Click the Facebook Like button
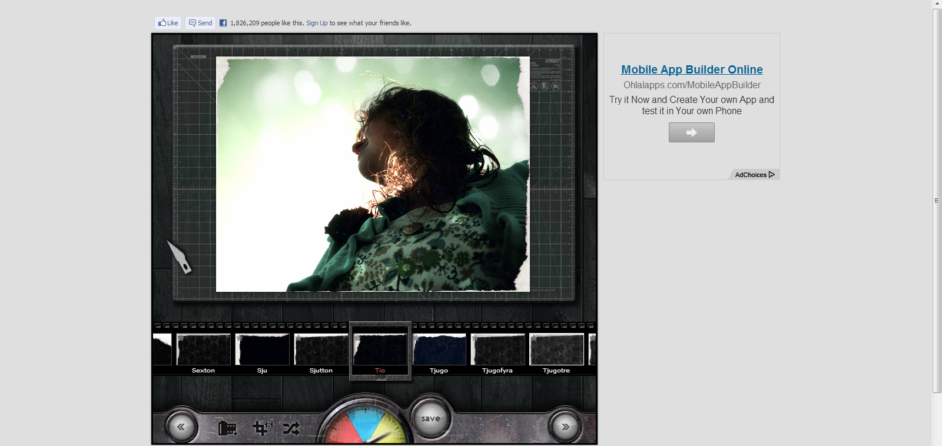This screenshot has width=942, height=446. coord(168,23)
